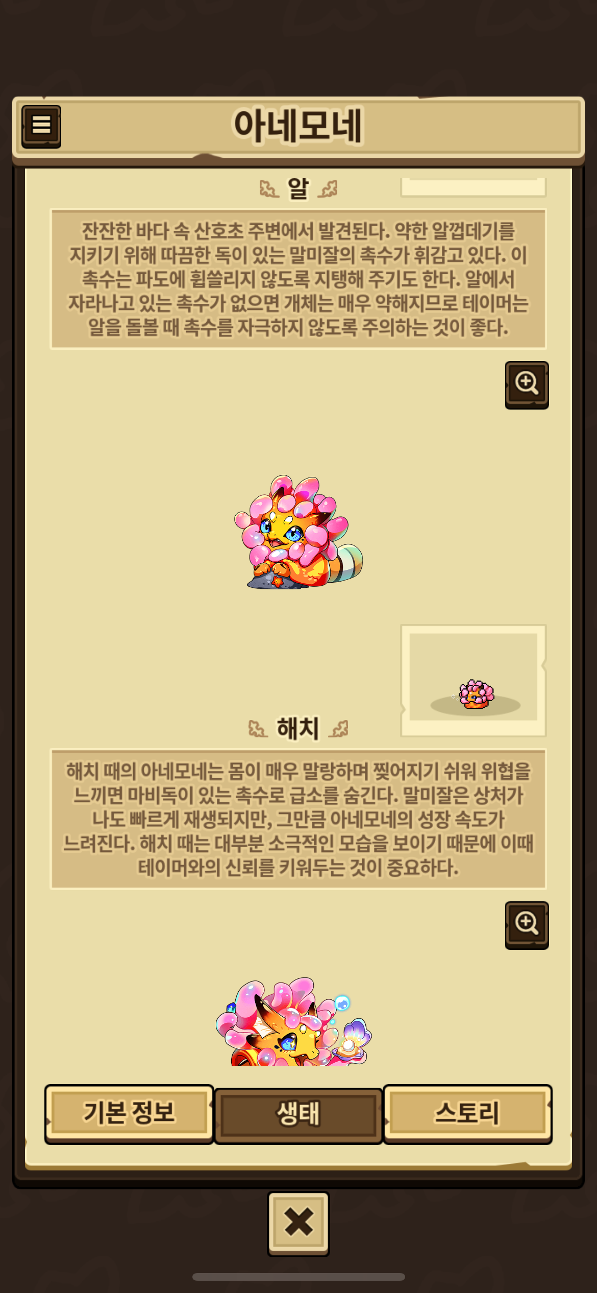Switch to the 기본 정보 tab
This screenshot has width=597, height=1293.
point(129,1114)
